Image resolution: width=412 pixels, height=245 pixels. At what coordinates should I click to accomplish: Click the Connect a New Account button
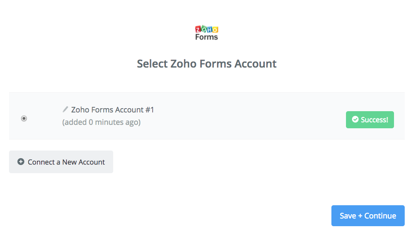point(61,162)
